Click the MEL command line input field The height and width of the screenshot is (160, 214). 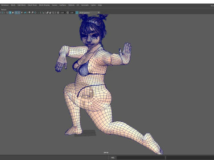141,158
